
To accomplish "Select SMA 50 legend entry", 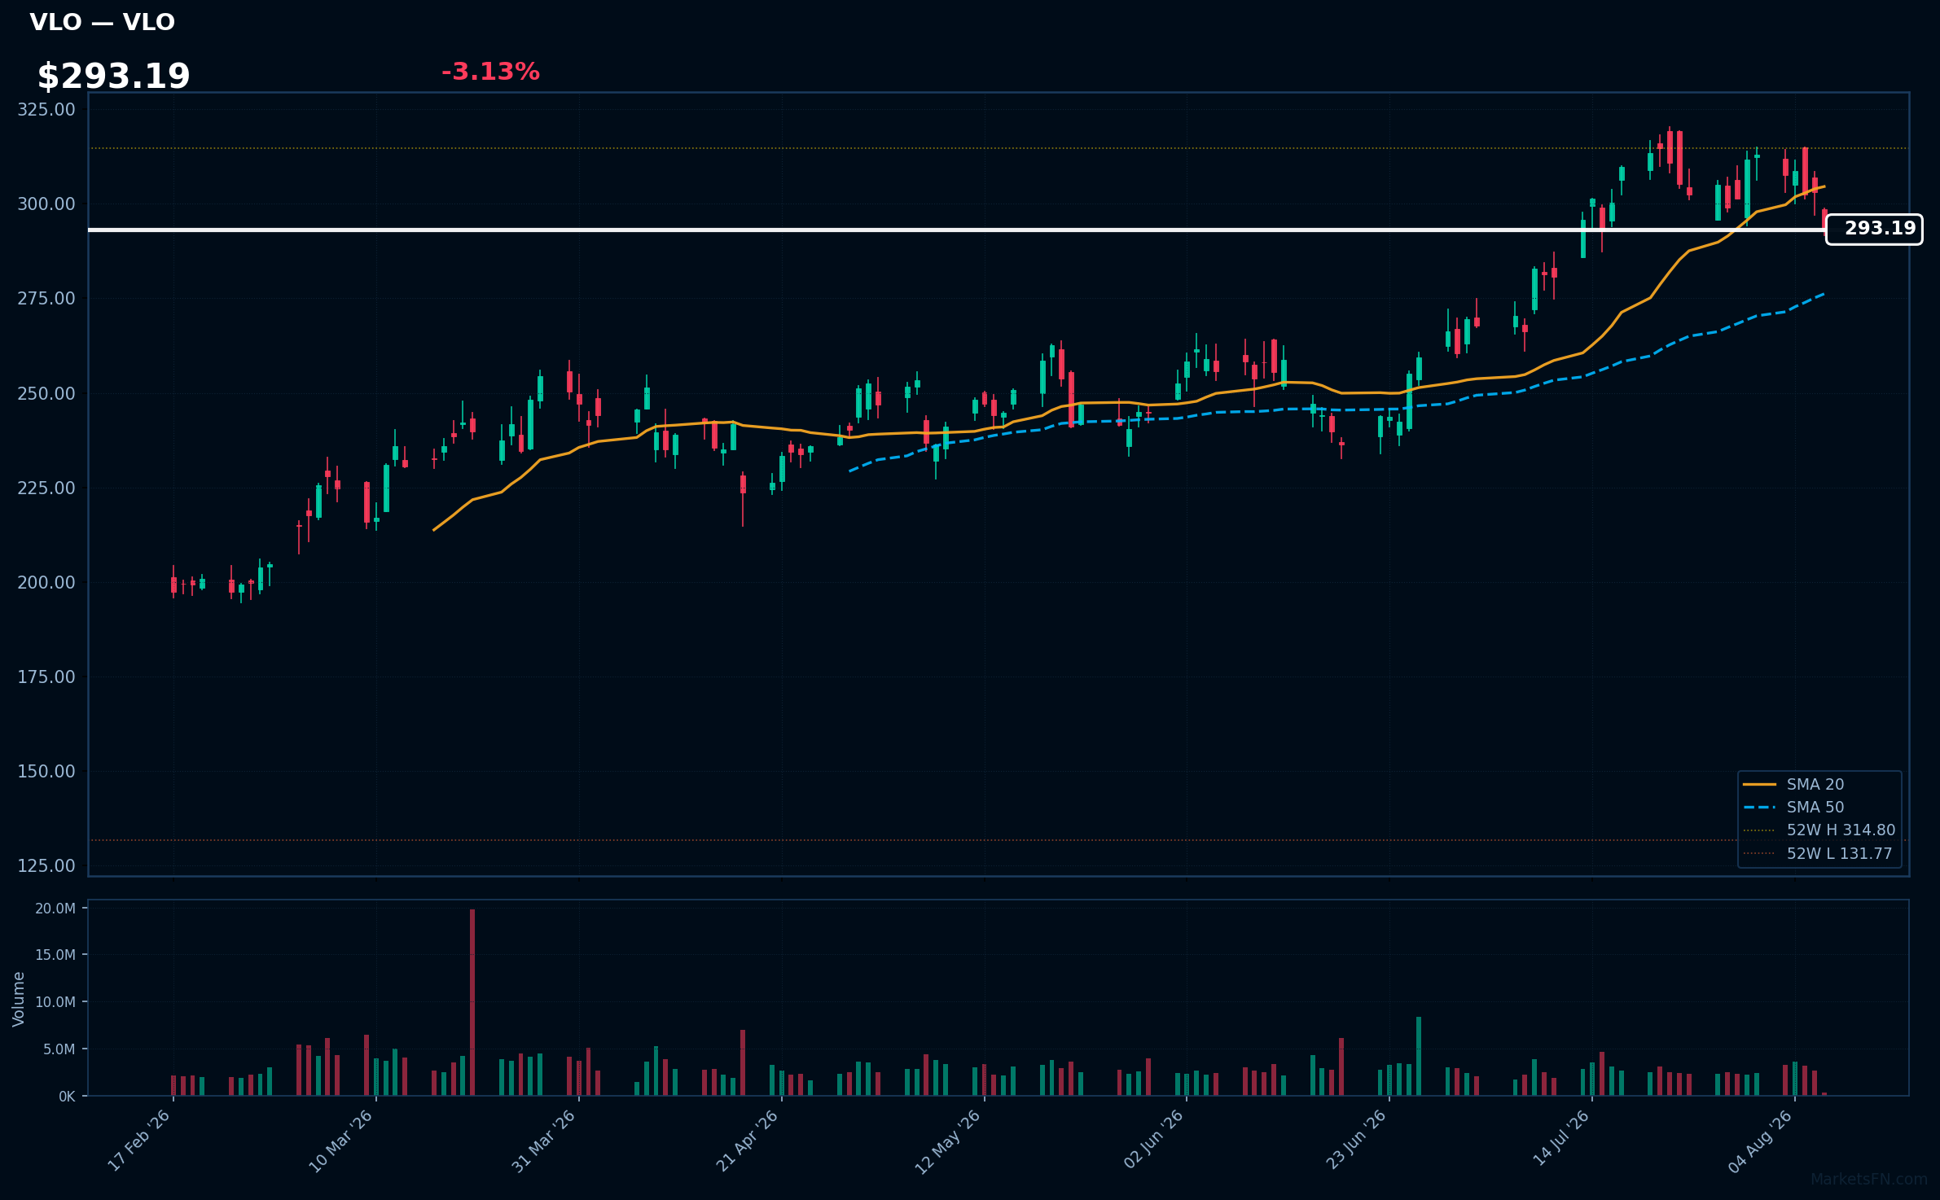I will pos(1815,807).
